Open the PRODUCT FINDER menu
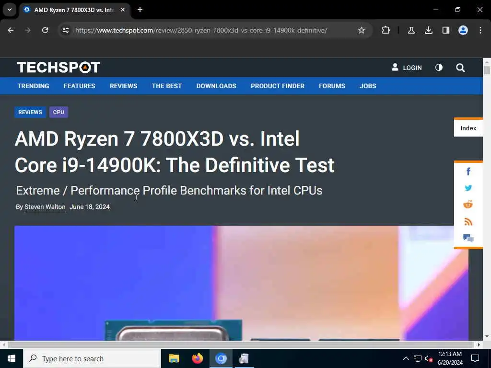 [278, 86]
